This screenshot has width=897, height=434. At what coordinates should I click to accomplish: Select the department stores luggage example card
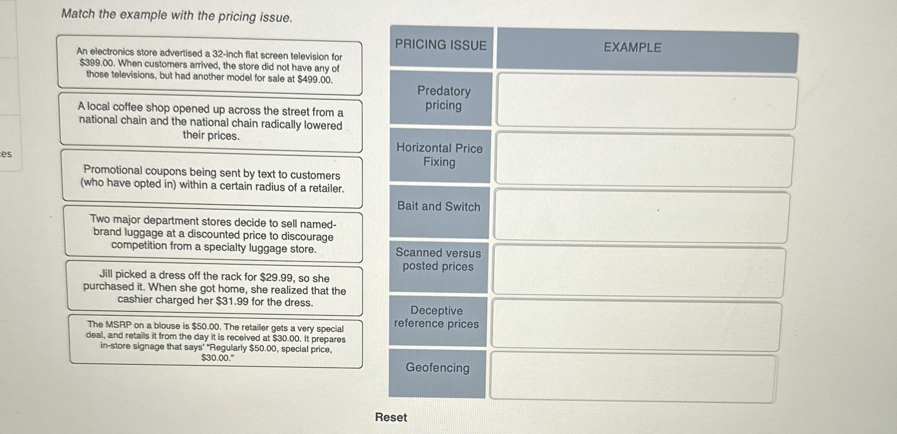click(x=214, y=235)
